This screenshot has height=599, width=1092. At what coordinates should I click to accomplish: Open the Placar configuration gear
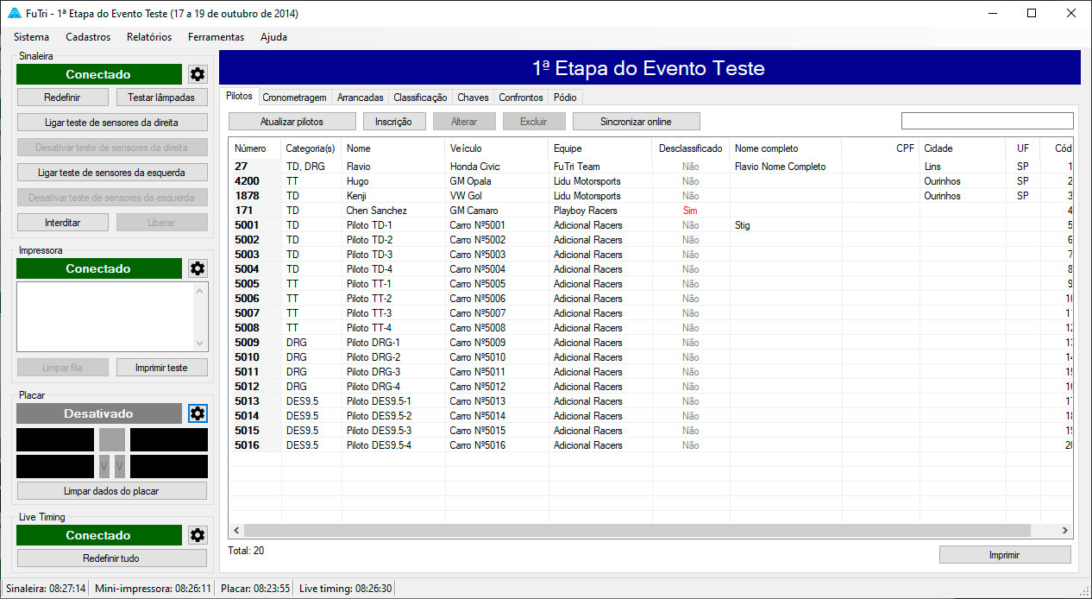click(198, 413)
